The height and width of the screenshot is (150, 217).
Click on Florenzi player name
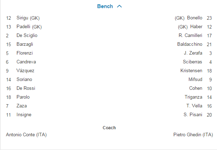tap(24, 53)
